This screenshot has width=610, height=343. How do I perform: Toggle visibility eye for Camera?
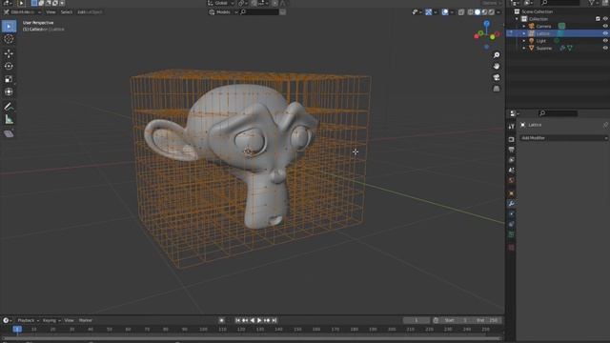coord(605,26)
